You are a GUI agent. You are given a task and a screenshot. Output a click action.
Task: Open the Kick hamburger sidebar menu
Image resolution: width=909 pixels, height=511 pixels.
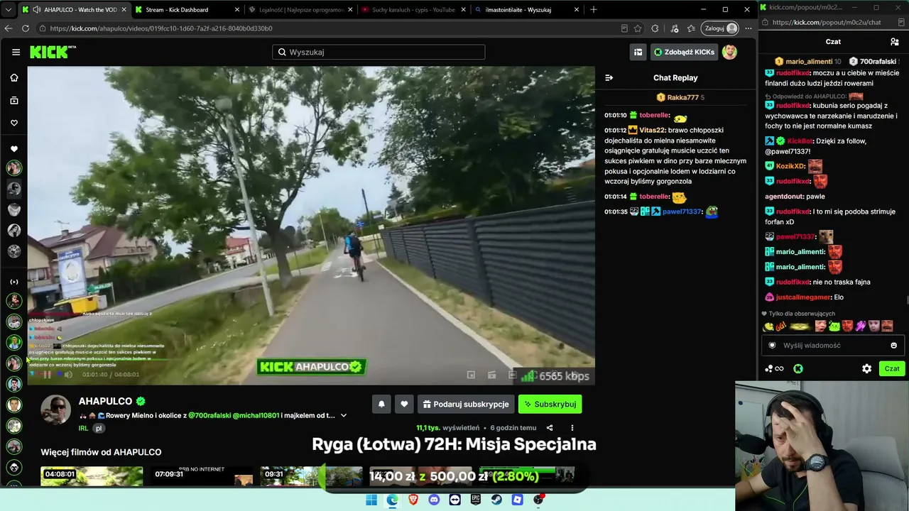click(16, 52)
